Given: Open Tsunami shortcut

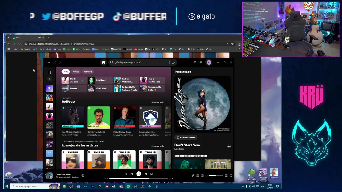Looking at the screenshot, I should coord(74,89).
